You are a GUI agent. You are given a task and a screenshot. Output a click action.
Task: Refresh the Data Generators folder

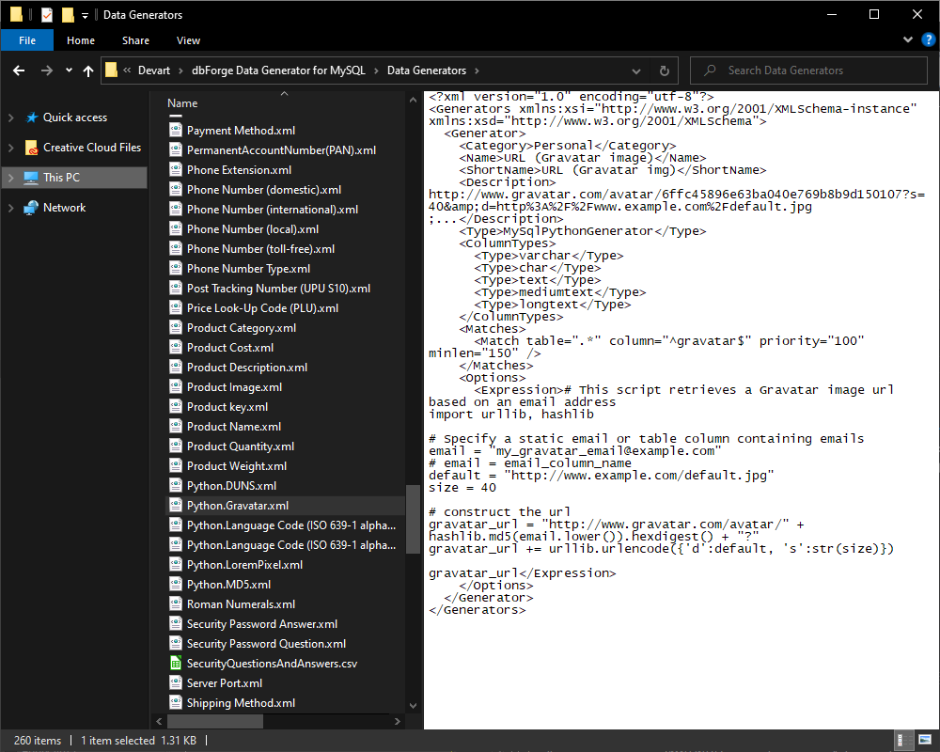(x=665, y=70)
